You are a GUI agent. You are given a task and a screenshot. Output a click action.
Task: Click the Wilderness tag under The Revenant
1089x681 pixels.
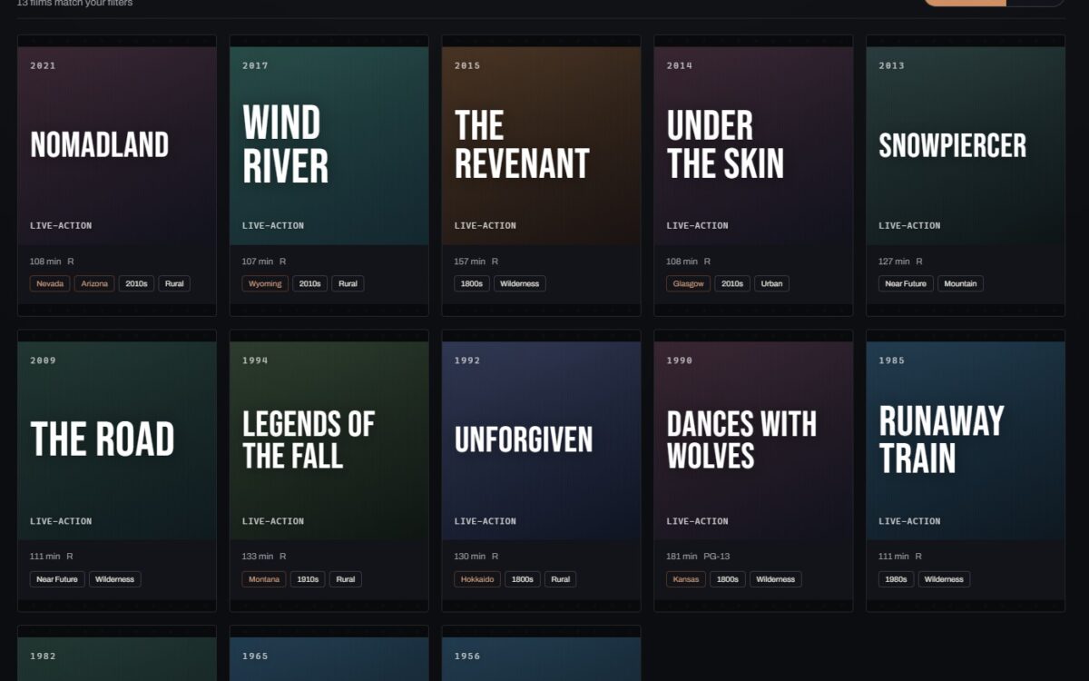pyautogui.click(x=520, y=283)
